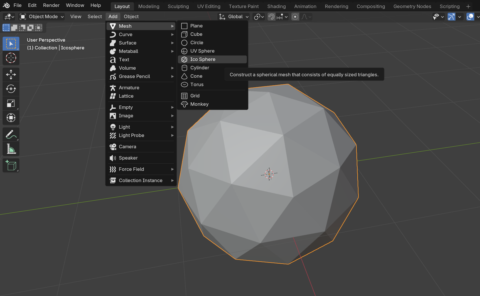Activate the 3D Cursor tool
This screenshot has height=296, width=480.
[11, 58]
